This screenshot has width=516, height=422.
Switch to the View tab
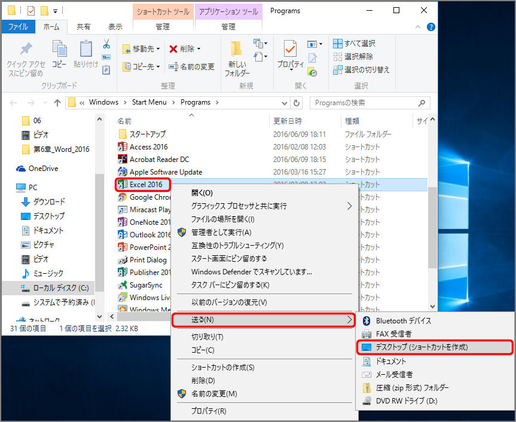pos(115,27)
